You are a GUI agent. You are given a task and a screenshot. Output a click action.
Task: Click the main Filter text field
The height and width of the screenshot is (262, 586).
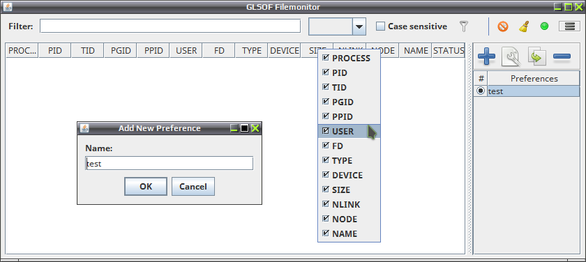pos(170,26)
